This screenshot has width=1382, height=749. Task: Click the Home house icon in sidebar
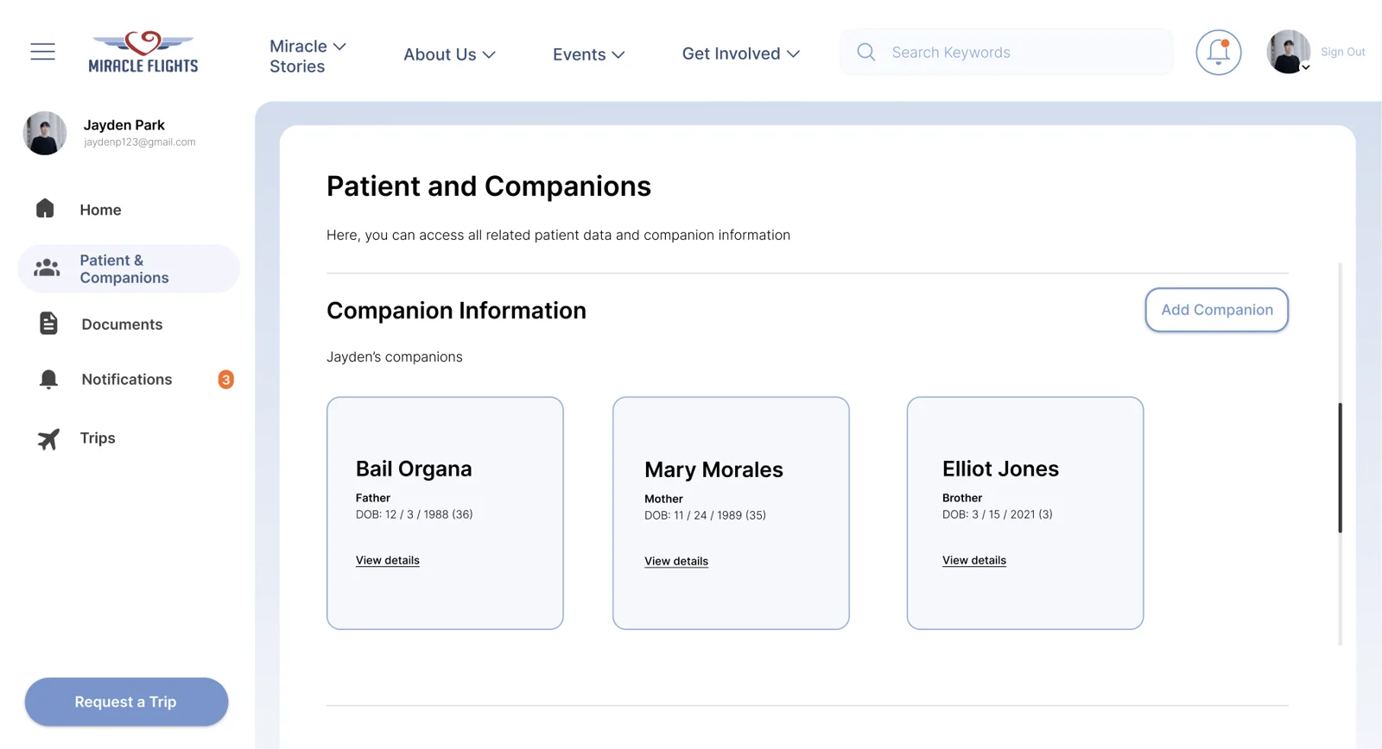45,208
